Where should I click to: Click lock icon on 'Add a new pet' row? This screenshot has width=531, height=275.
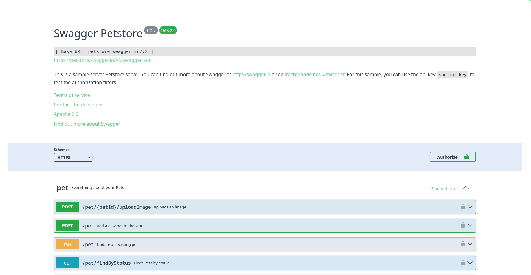[x=463, y=225]
